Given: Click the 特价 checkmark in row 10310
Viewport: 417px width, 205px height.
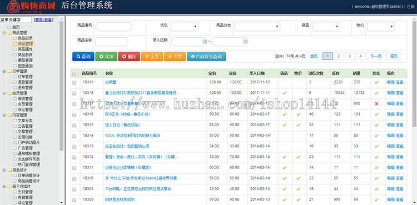Looking at the screenshot, I should click(299, 178).
